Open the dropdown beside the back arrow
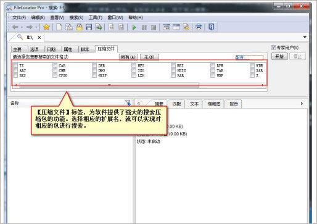This screenshot has width=317, height=224. (22, 27)
